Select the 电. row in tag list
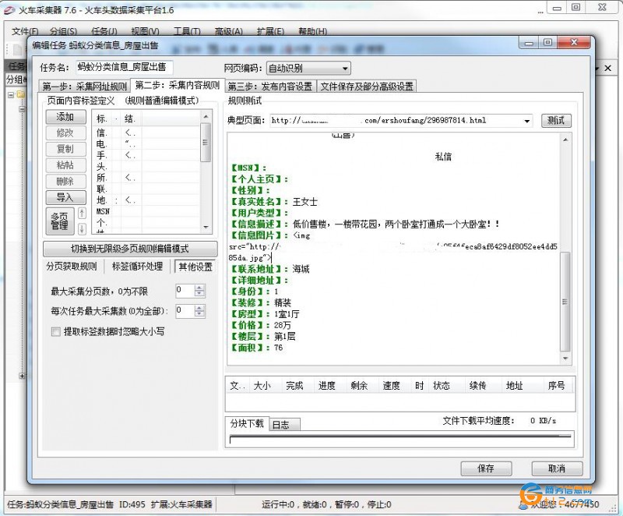 (147, 144)
